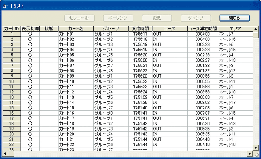Screen dimensions: 261x159
Task: Click OUT course cell in the カート01 row
Action: pyautogui.click(x=169, y=34)
